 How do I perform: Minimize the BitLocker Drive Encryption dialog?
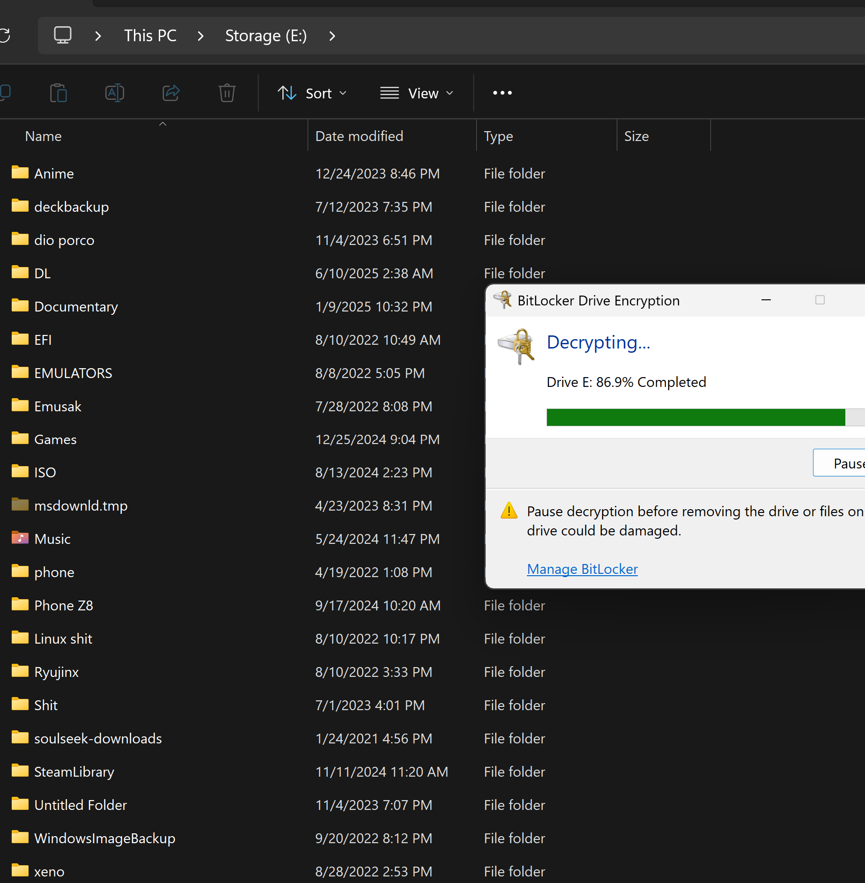(766, 300)
